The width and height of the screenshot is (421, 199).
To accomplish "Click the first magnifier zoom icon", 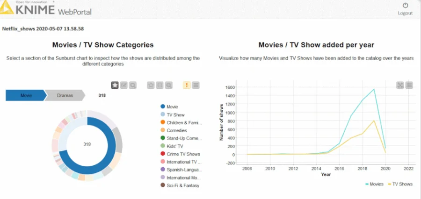I will click(x=133, y=85).
